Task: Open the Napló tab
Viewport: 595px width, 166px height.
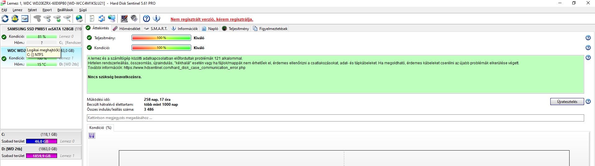Action: tap(210, 28)
